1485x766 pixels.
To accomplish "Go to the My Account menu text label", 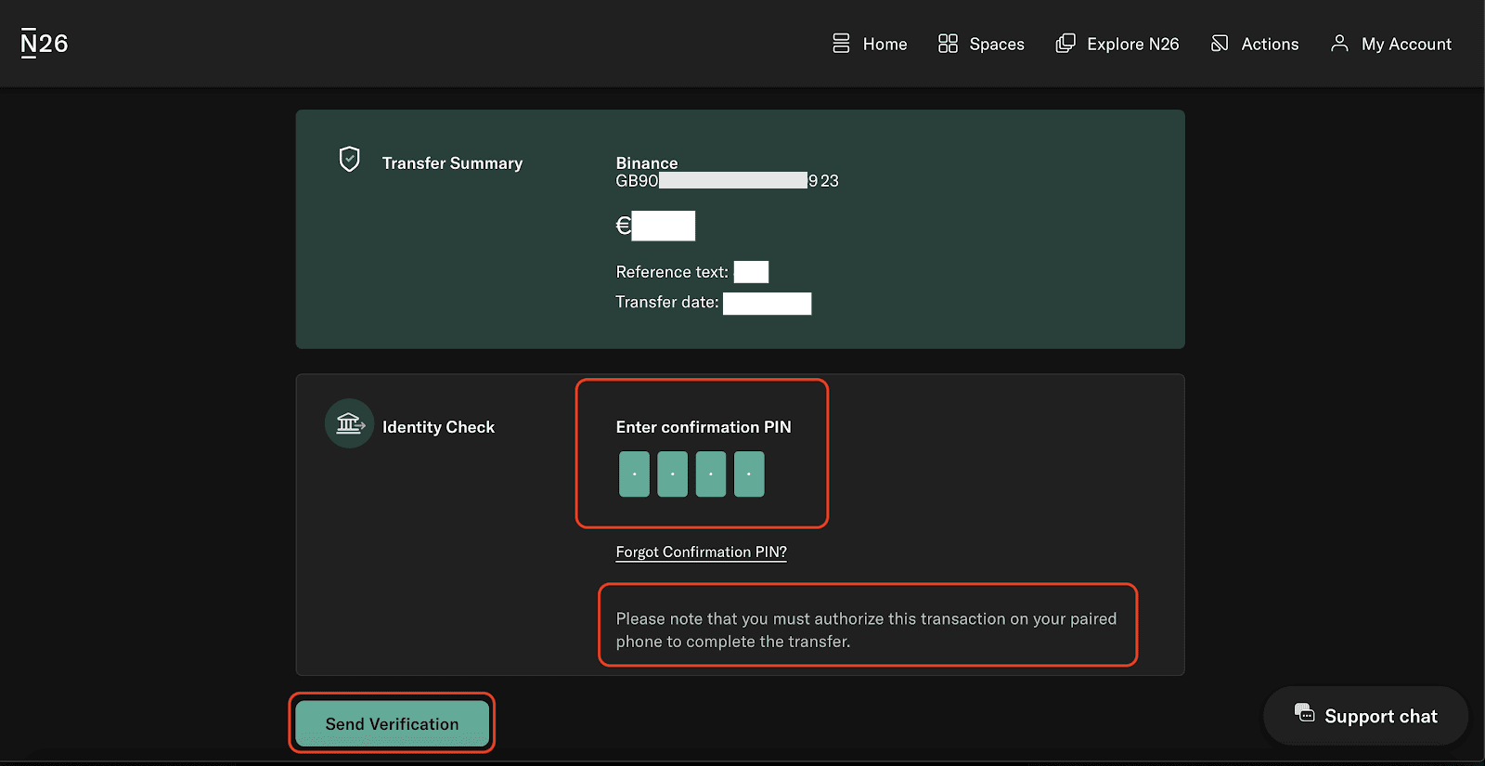I will [1406, 45].
